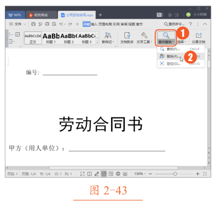Click the page count badge in title bar
215x205 pixels.
[159, 15]
